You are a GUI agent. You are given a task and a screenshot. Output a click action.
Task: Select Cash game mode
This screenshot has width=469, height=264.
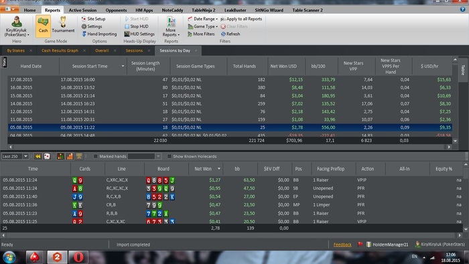click(43, 26)
